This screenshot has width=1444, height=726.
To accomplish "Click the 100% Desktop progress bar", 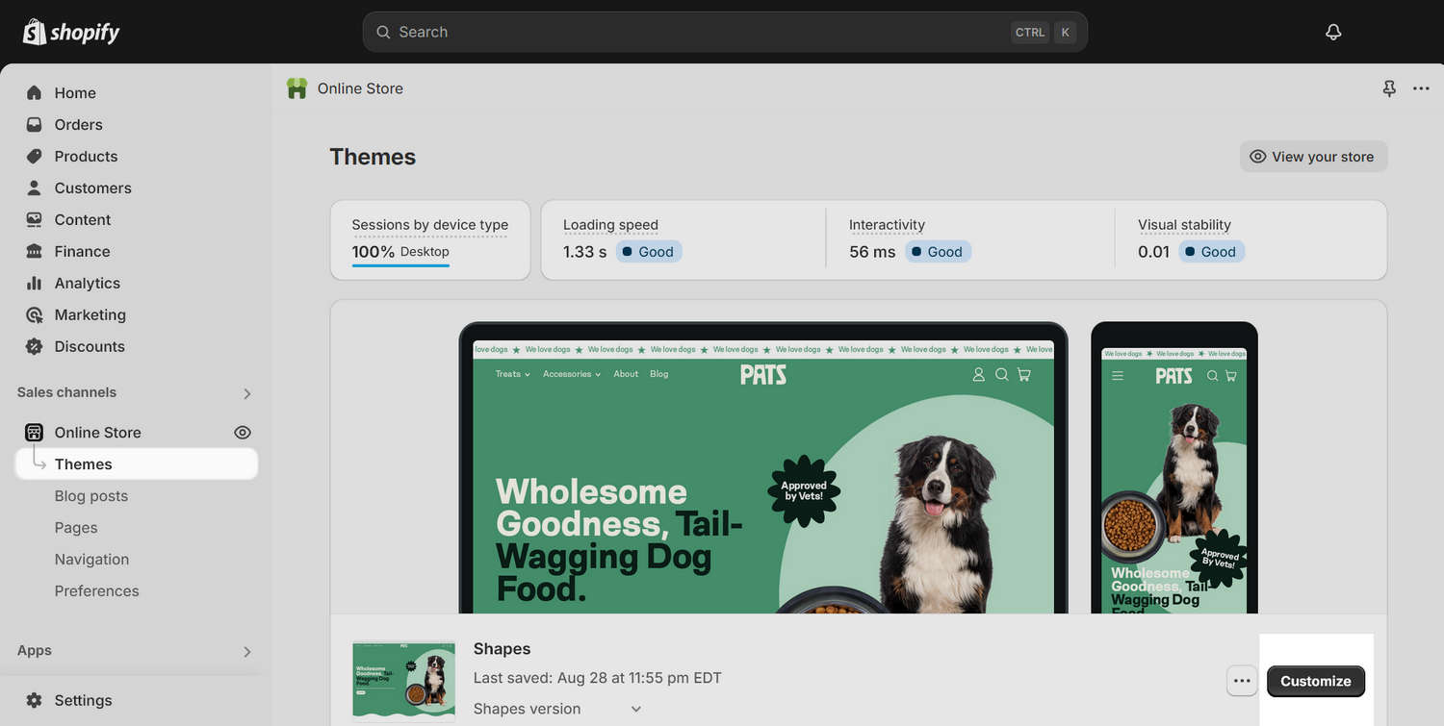I will pos(400,265).
